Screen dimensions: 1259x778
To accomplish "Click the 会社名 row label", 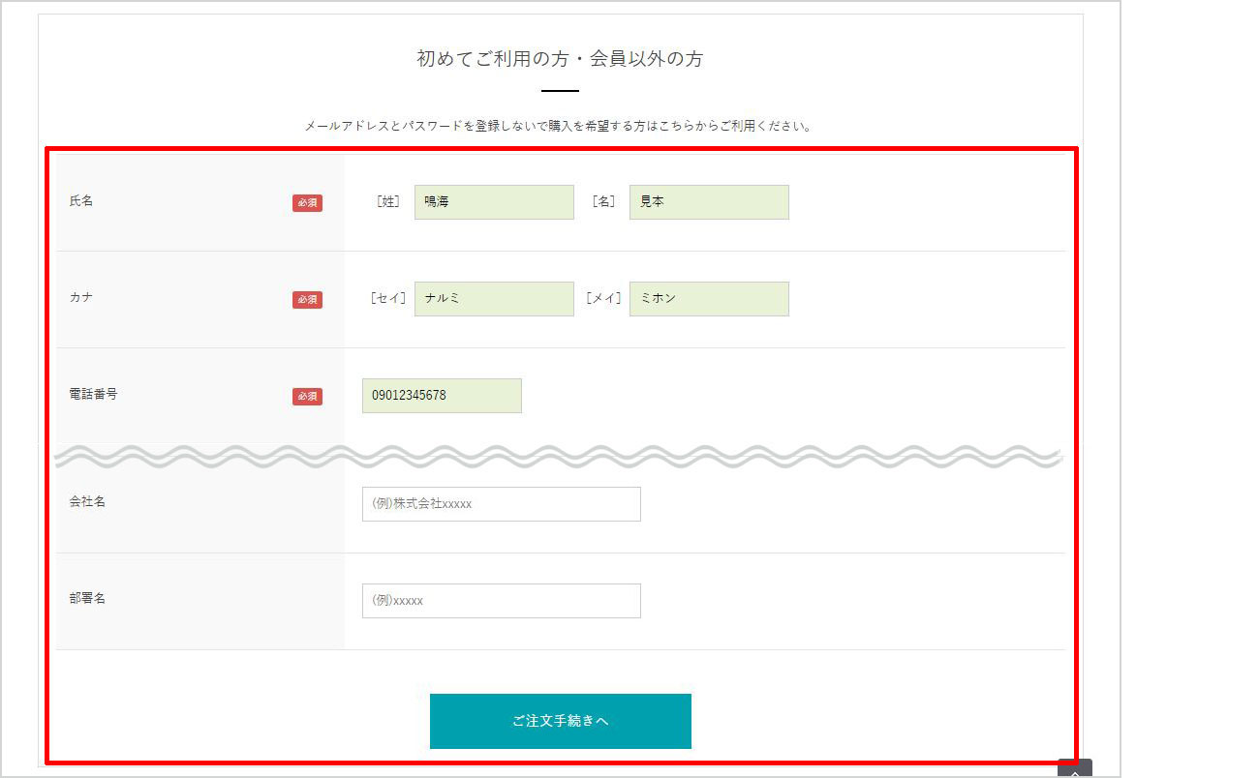I will tap(87, 502).
